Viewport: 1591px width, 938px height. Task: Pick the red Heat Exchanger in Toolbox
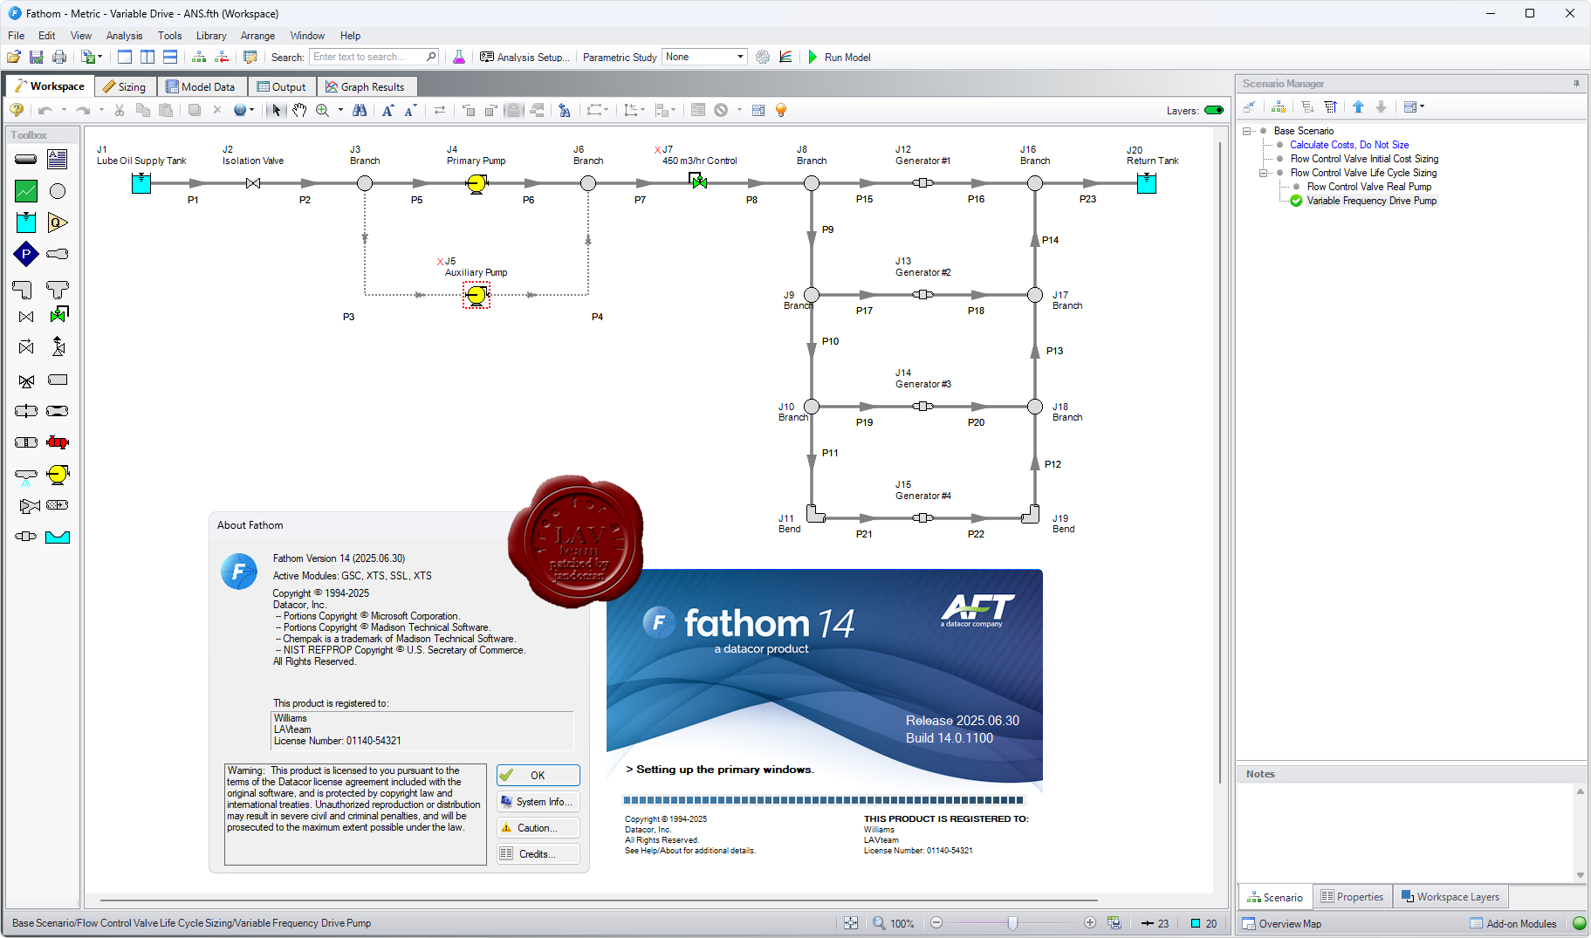(x=58, y=442)
